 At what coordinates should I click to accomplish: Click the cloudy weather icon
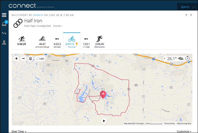181,59
